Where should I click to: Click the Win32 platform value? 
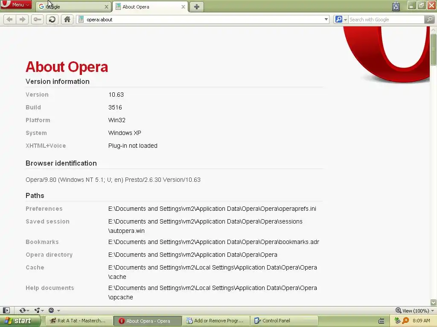(x=117, y=120)
